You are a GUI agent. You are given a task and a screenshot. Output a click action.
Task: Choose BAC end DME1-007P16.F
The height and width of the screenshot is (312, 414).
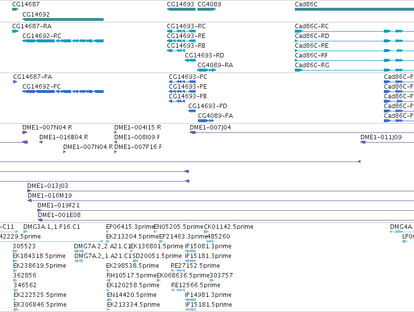pos(138,147)
